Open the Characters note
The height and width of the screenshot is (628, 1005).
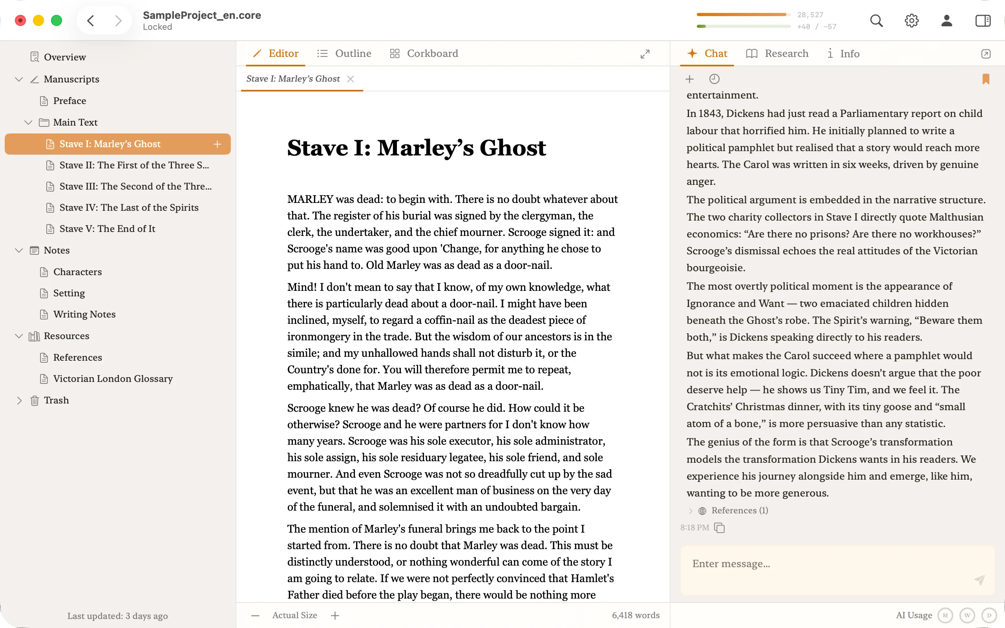pyautogui.click(x=78, y=272)
